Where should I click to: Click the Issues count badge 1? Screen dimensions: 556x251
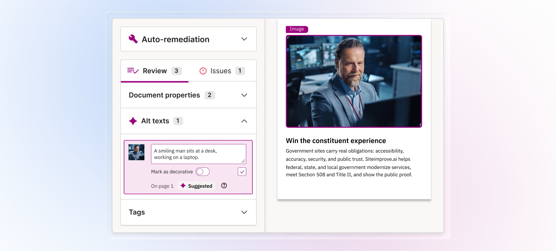[x=240, y=71]
